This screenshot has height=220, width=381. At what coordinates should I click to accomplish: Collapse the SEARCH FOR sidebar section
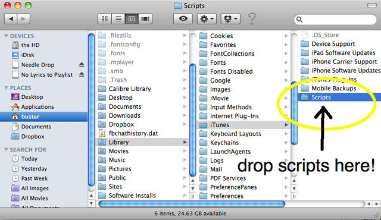[x=6, y=150]
